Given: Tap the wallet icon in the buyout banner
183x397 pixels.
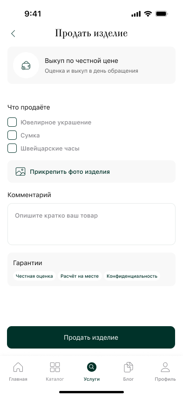Looking at the screenshot, I should coord(26,66).
